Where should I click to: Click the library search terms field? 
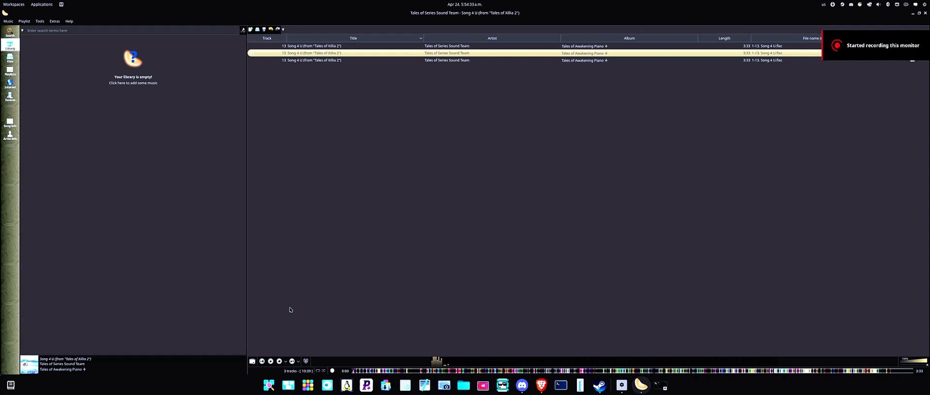coord(132,30)
